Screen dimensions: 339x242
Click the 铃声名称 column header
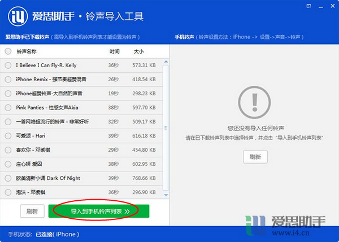pyautogui.click(x=27, y=51)
